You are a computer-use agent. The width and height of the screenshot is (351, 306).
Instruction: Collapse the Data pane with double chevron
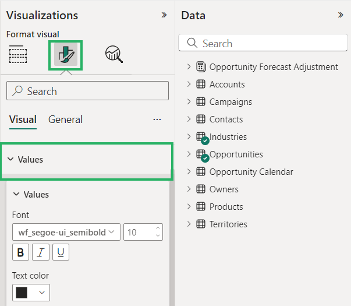click(341, 15)
